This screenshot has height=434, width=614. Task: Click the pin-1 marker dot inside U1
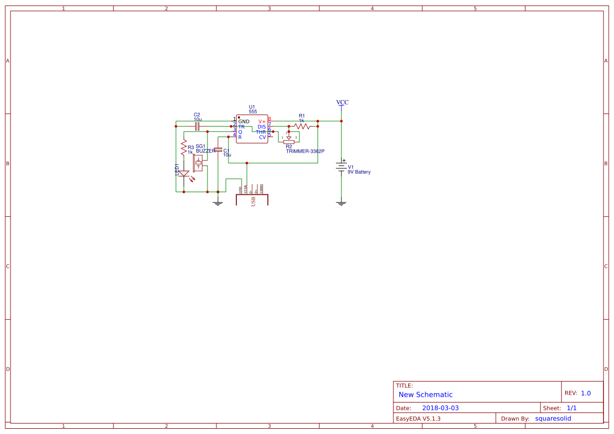click(239, 118)
